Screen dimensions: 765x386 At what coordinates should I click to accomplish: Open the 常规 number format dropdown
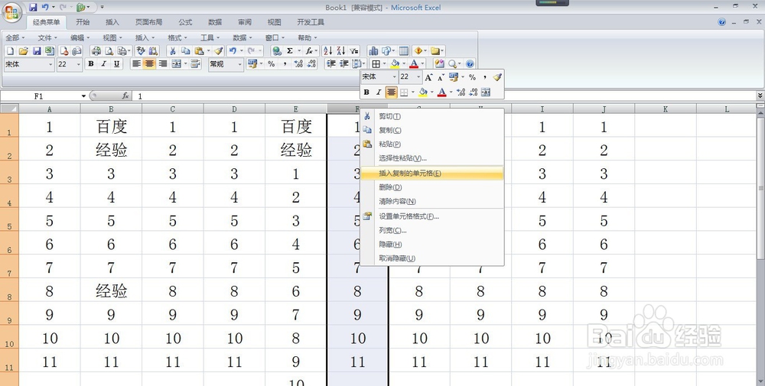coord(239,64)
